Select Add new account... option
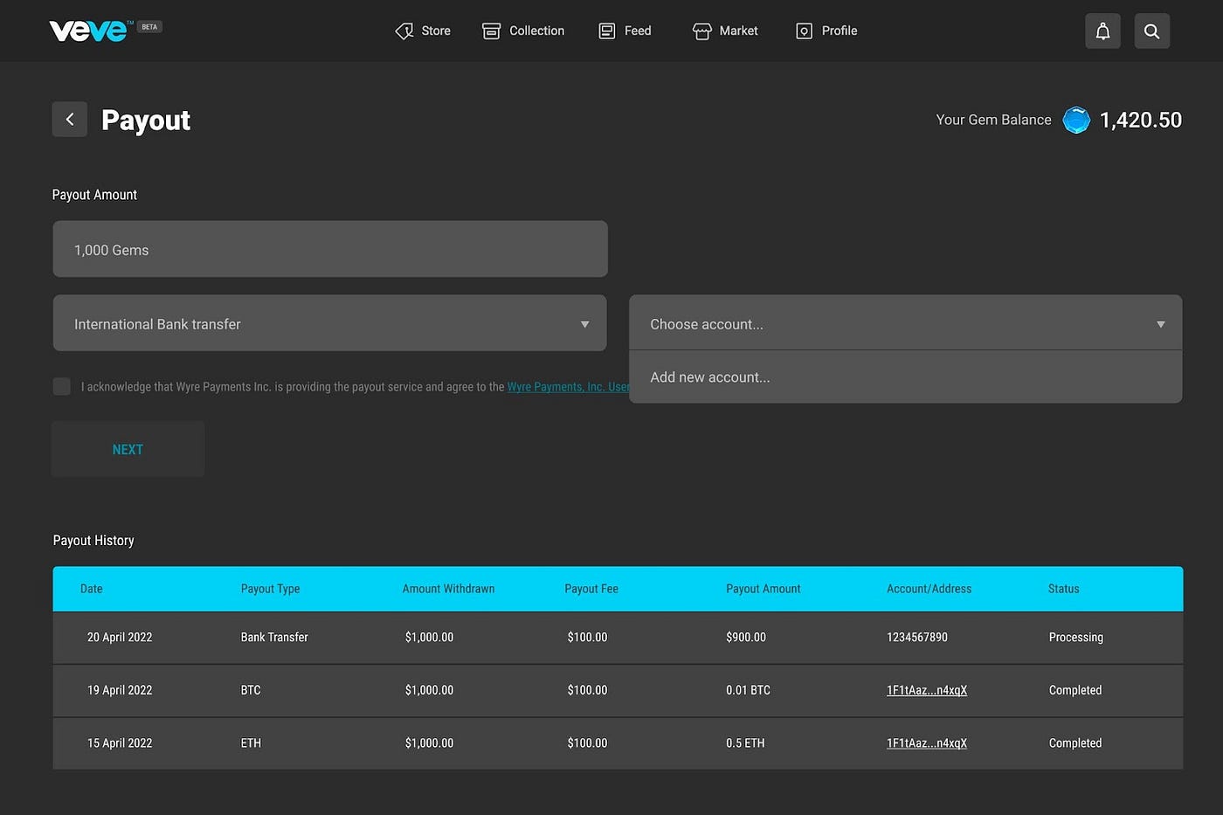The width and height of the screenshot is (1223, 815). pos(905,377)
